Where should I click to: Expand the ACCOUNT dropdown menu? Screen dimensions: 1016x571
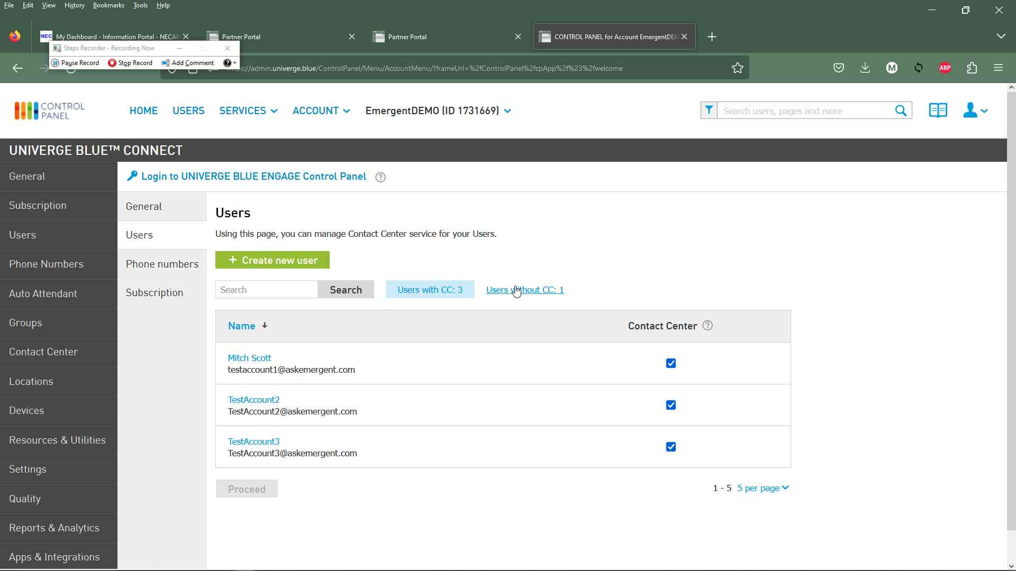click(321, 110)
